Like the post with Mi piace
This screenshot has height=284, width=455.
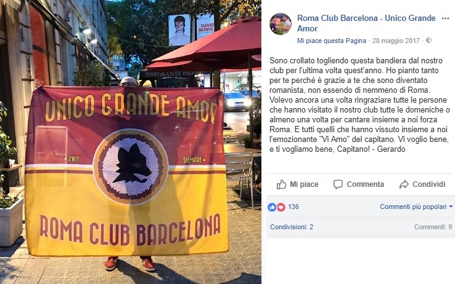pyautogui.click(x=297, y=184)
